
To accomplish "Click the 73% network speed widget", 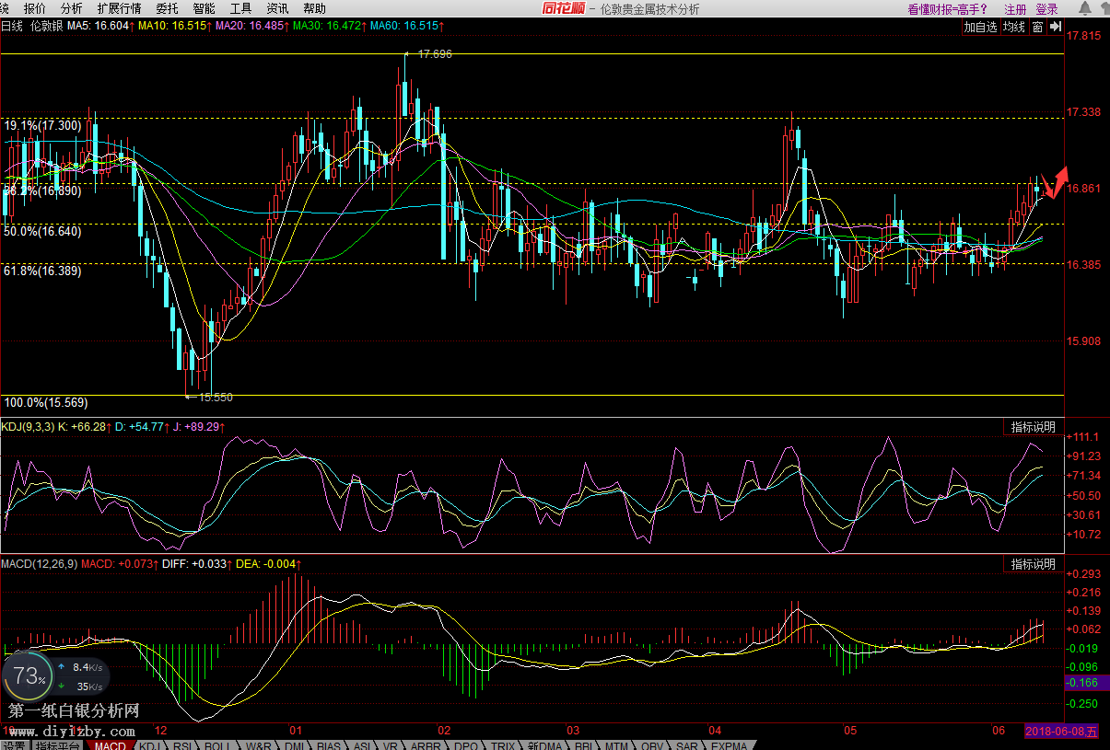I will 29,676.
